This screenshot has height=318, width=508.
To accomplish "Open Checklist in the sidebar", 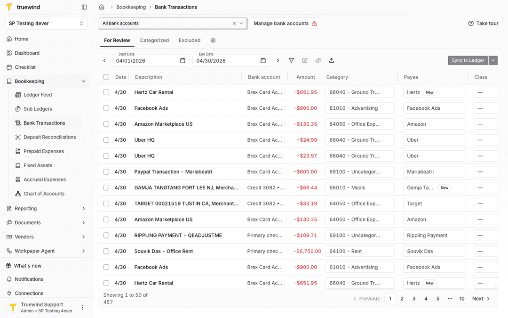I will coord(25,67).
